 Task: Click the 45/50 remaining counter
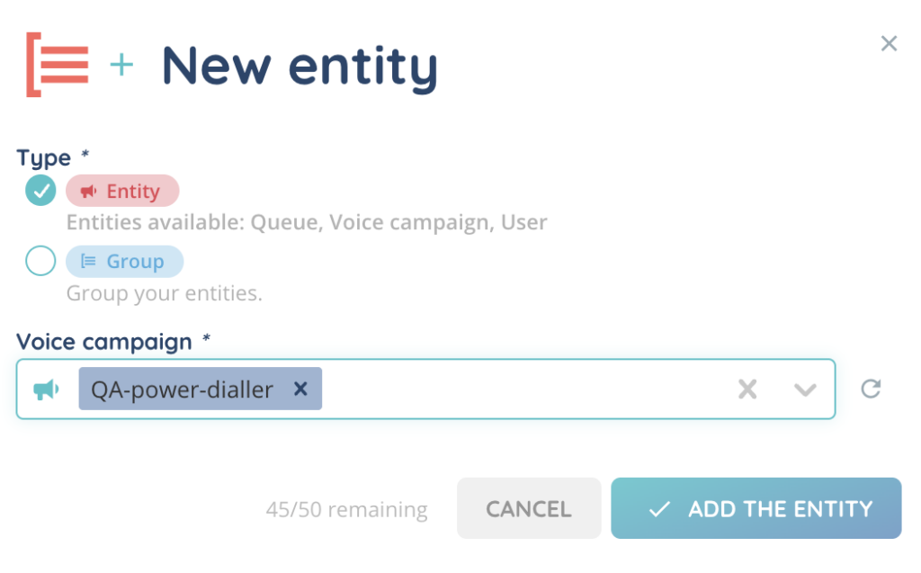347,510
